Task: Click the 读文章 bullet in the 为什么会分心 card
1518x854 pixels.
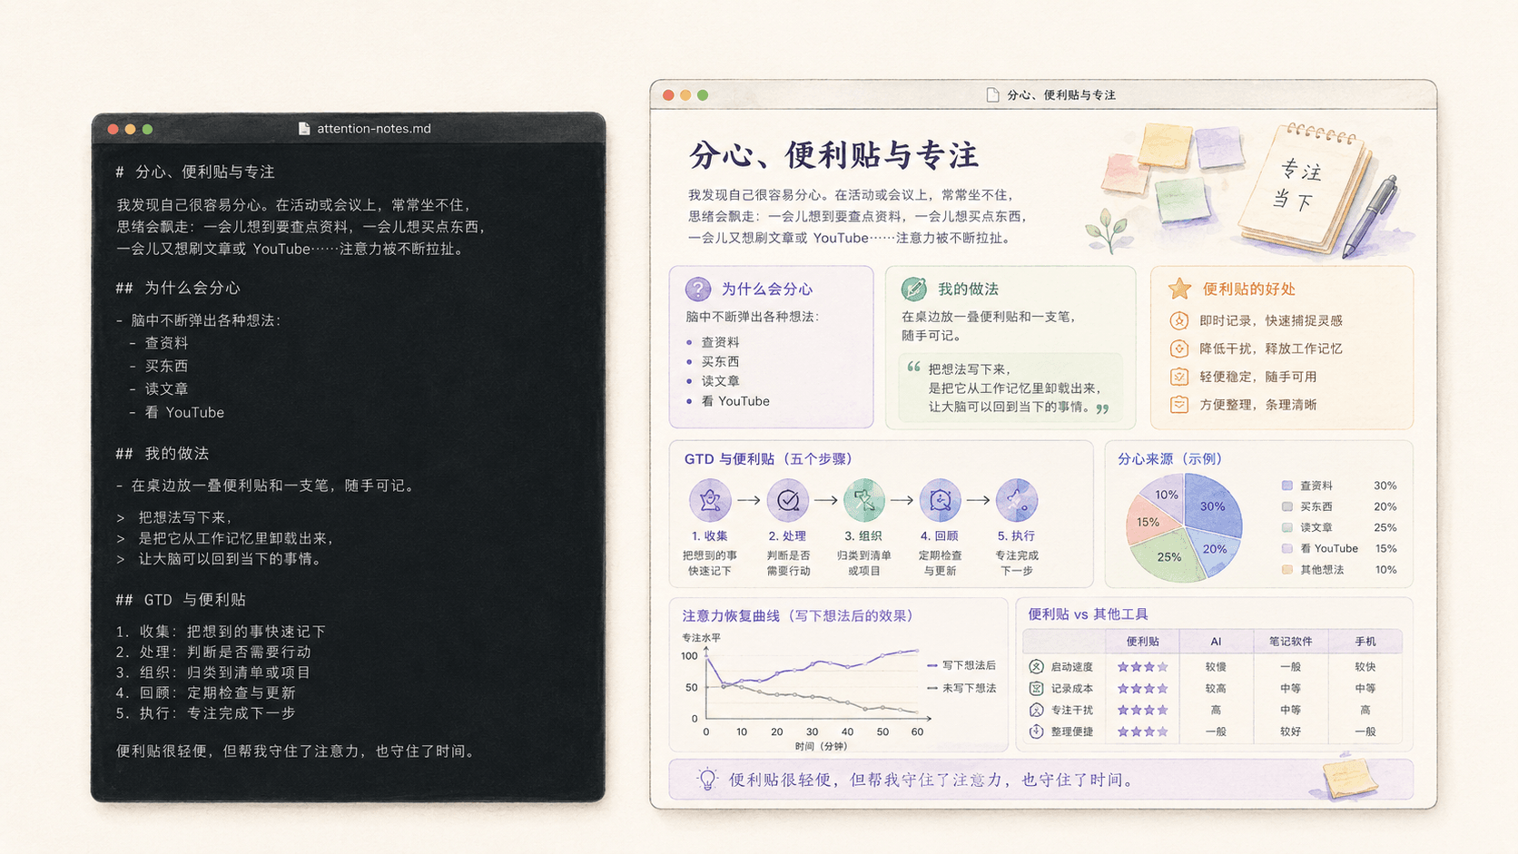Action: click(x=720, y=381)
